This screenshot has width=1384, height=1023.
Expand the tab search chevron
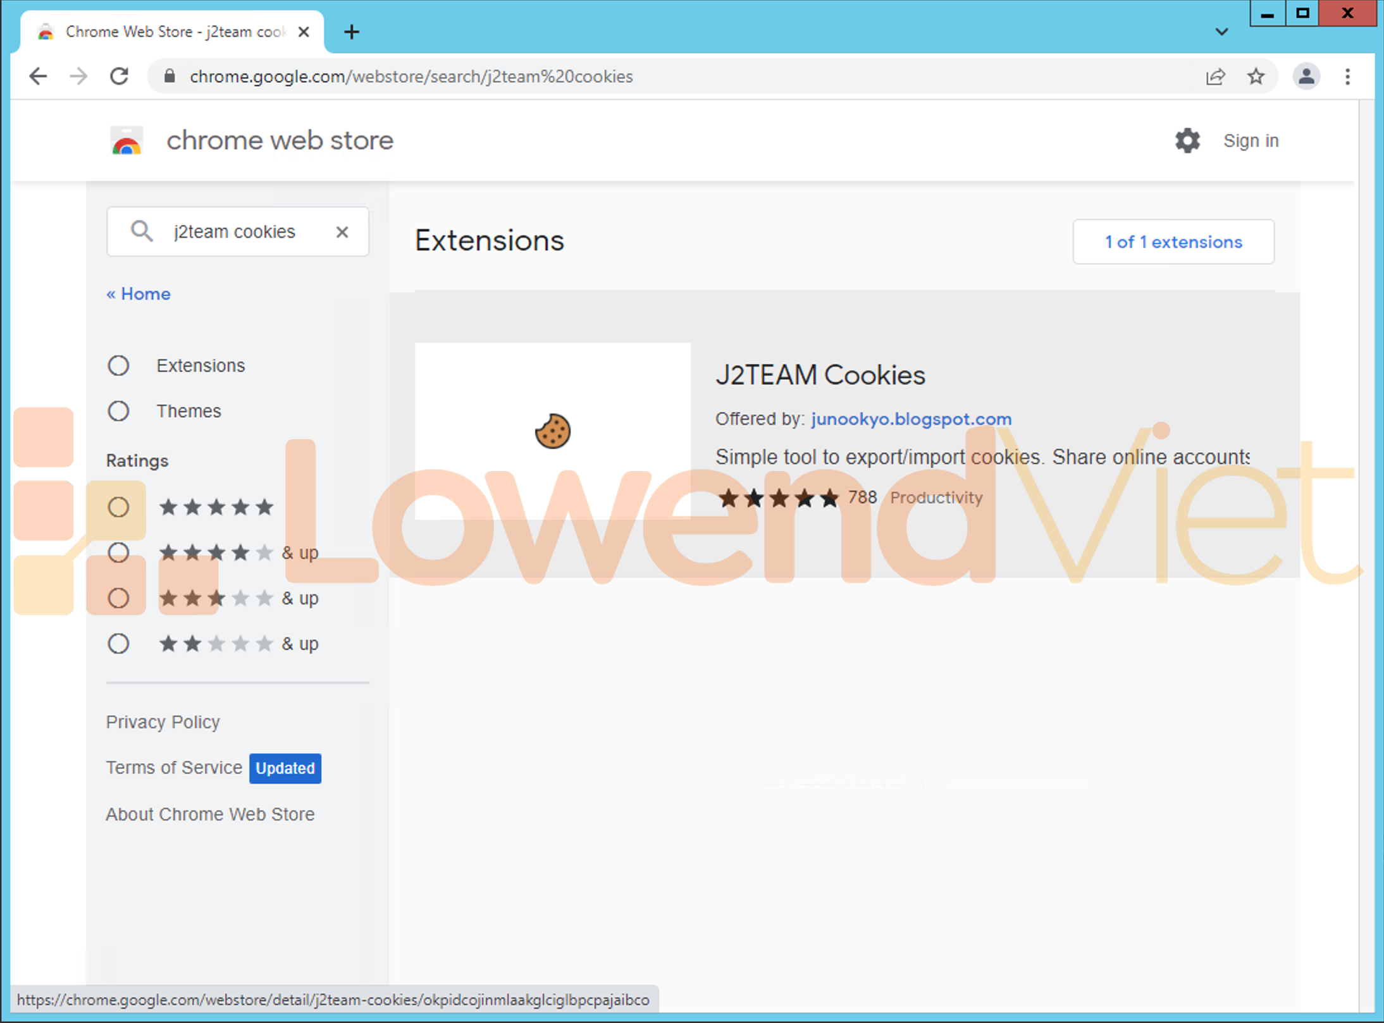click(1221, 32)
